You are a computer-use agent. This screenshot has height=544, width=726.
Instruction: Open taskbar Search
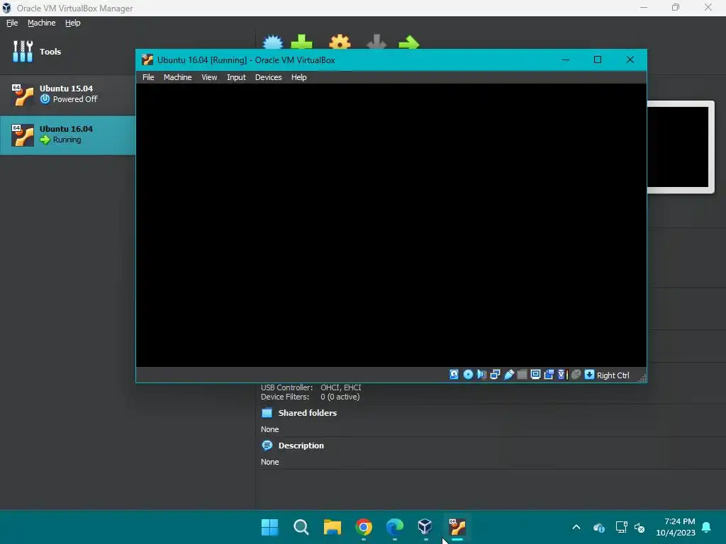pyautogui.click(x=301, y=527)
